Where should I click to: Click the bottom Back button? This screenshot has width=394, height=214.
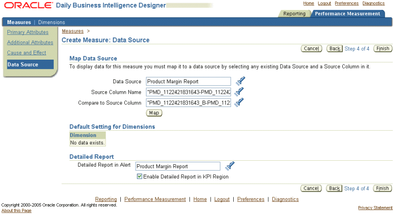(x=334, y=188)
